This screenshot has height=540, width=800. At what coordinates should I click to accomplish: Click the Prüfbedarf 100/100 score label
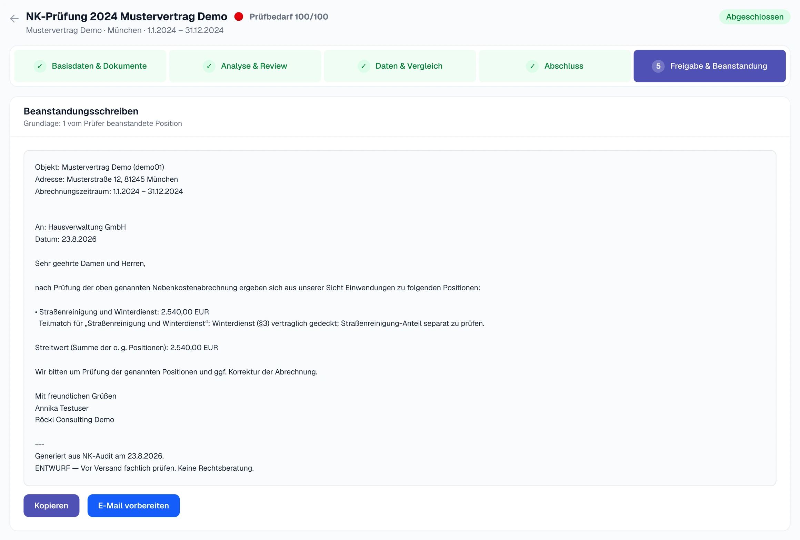tap(289, 17)
